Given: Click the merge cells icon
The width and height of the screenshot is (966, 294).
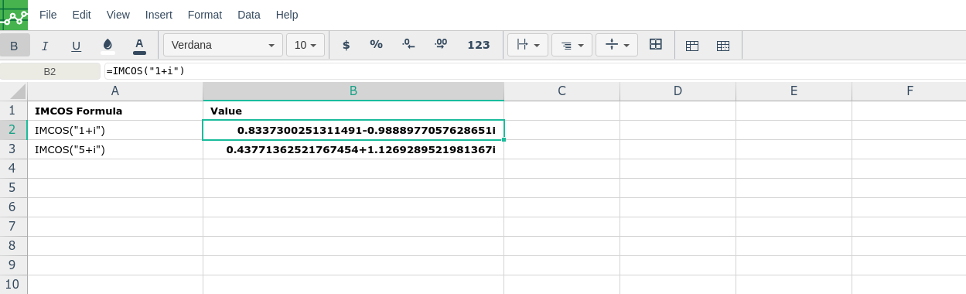Looking at the screenshot, I should pyautogui.click(x=656, y=45).
